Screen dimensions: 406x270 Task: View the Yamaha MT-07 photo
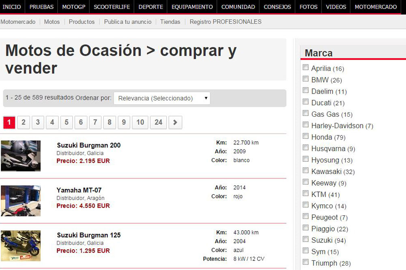pos(21,201)
